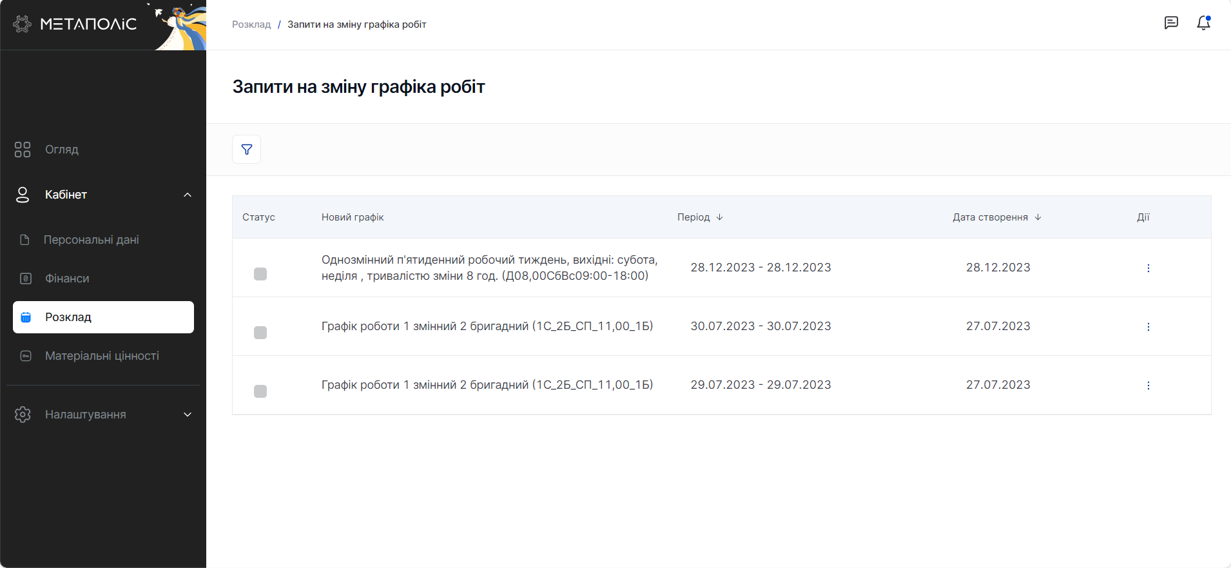The height and width of the screenshot is (568, 1231).
Task: Open actions menu for 29.07.2023 request
Action: click(1148, 386)
